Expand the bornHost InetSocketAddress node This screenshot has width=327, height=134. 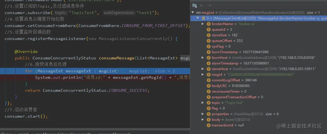coord(202,57)
